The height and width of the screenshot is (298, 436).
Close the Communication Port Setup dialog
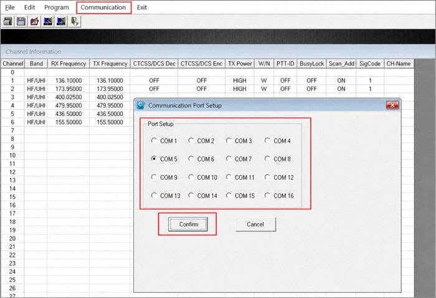coord(392,105)
